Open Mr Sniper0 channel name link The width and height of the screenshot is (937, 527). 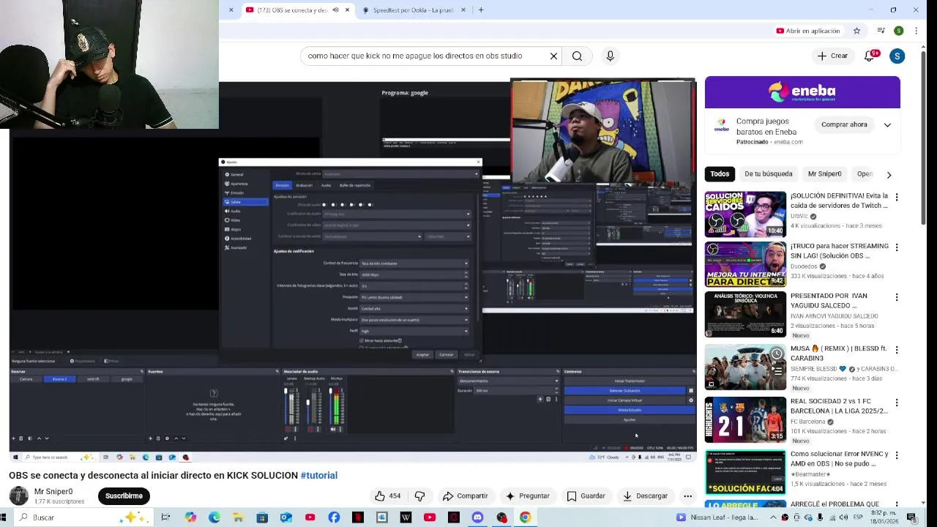pos(53,491)
